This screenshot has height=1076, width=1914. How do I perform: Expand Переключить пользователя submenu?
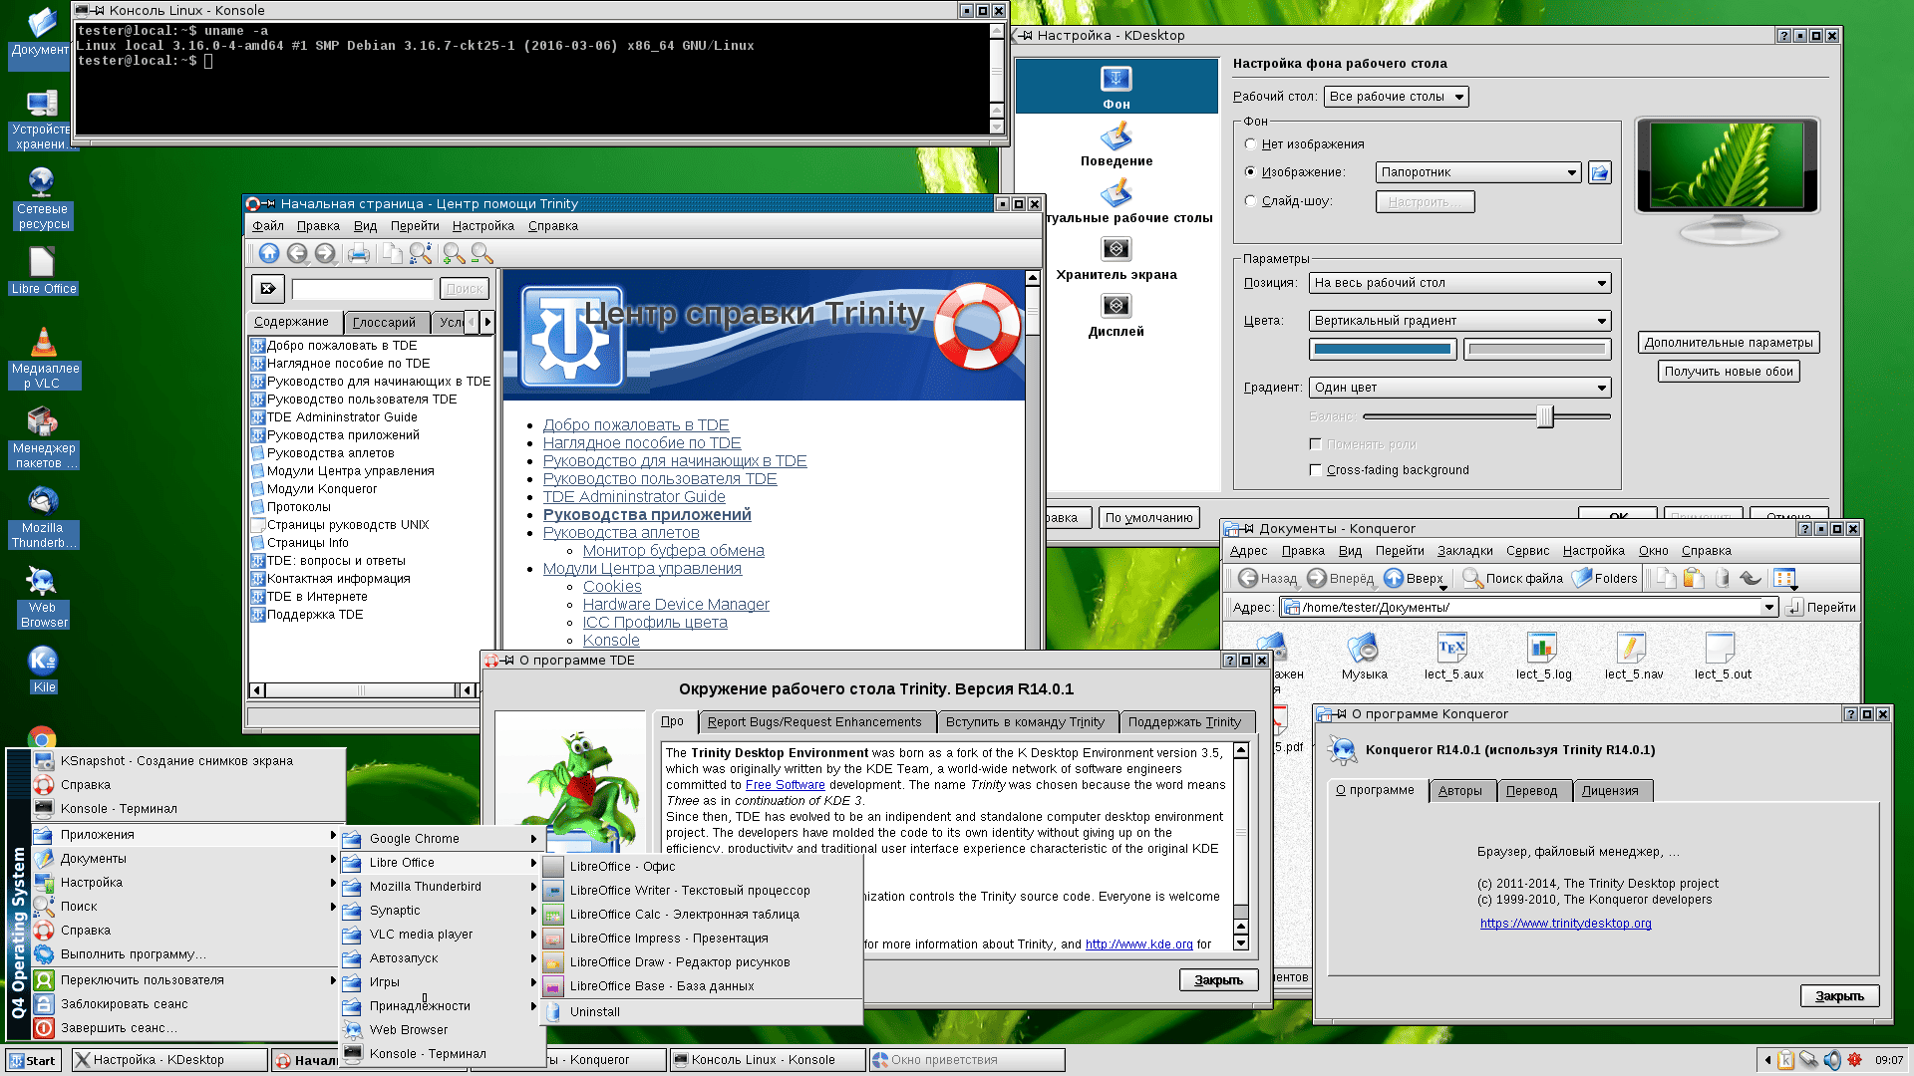pyautogui.click(x=185, y=980)
